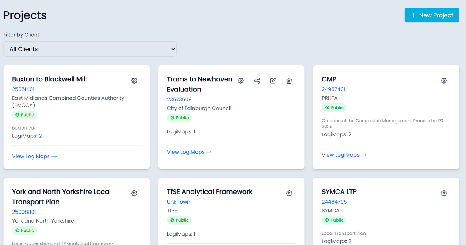The height and width of the screenshot is (245, 466).
Task: Click the SYMCA client name text
Action: tap(331, 210)
